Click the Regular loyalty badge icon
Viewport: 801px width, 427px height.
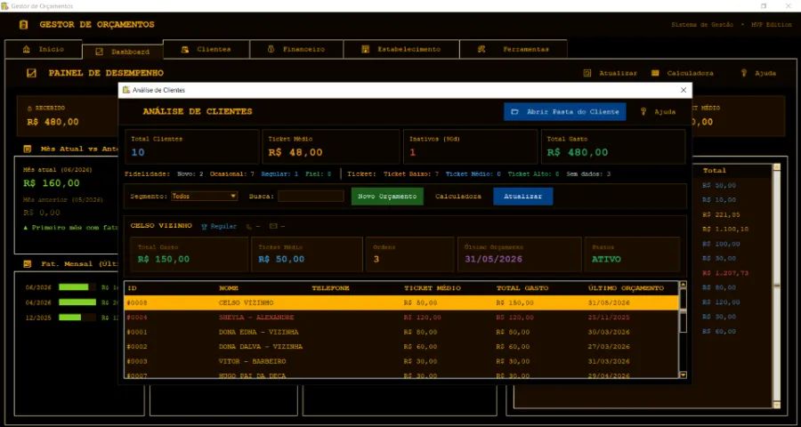point(204,226)
